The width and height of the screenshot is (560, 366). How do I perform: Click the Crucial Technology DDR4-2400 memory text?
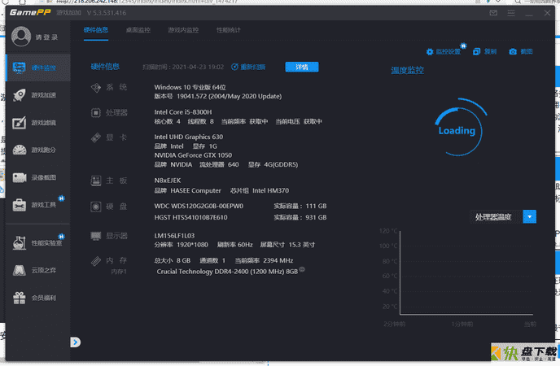point(227,272)
